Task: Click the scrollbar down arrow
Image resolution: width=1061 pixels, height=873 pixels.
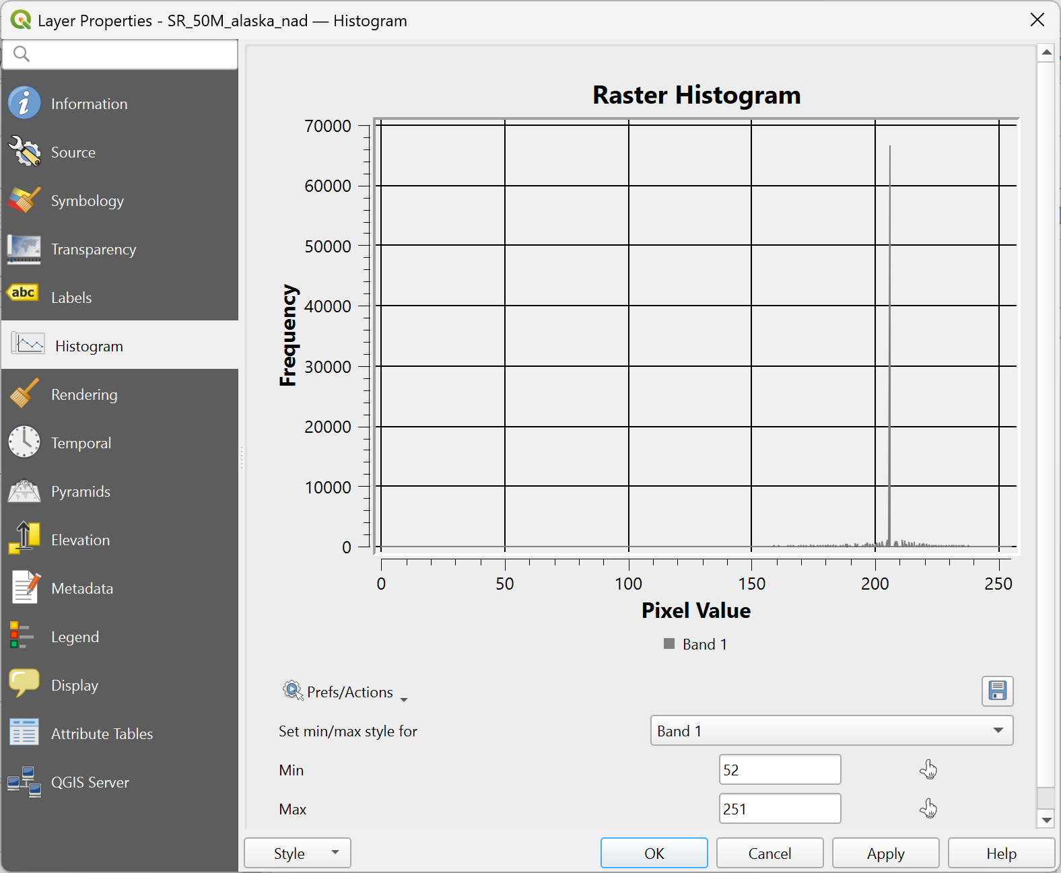Action: point(1046,820)
